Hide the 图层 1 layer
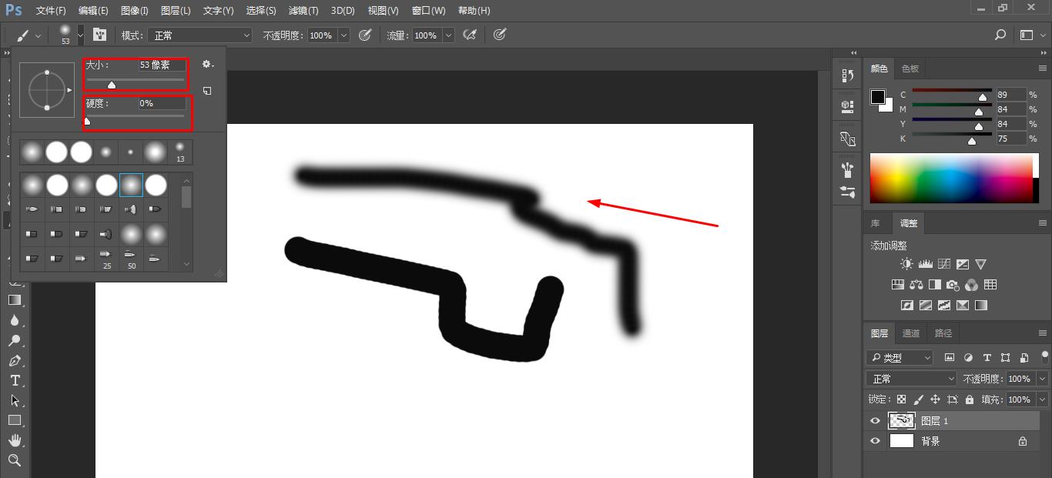1052x478 pixels. pyautogui.click(x=875, y=421)
